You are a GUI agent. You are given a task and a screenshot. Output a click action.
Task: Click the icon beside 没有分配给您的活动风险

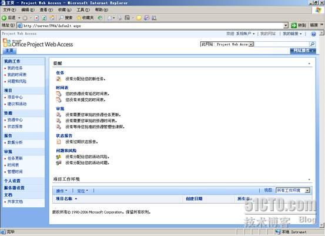click(x=59, y=157)
